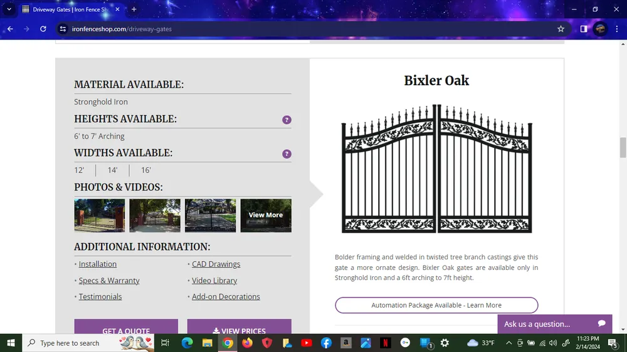Viewport: 627px width, 352px height.
Task: Open Firefox from the taskbar
Action: coord(247,343)
